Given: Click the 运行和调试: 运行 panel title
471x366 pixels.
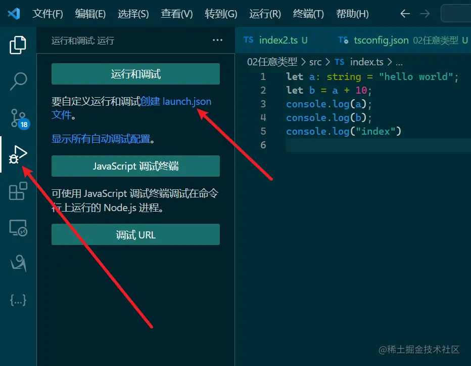Looking at the screenshot, I should coord(82,40).
